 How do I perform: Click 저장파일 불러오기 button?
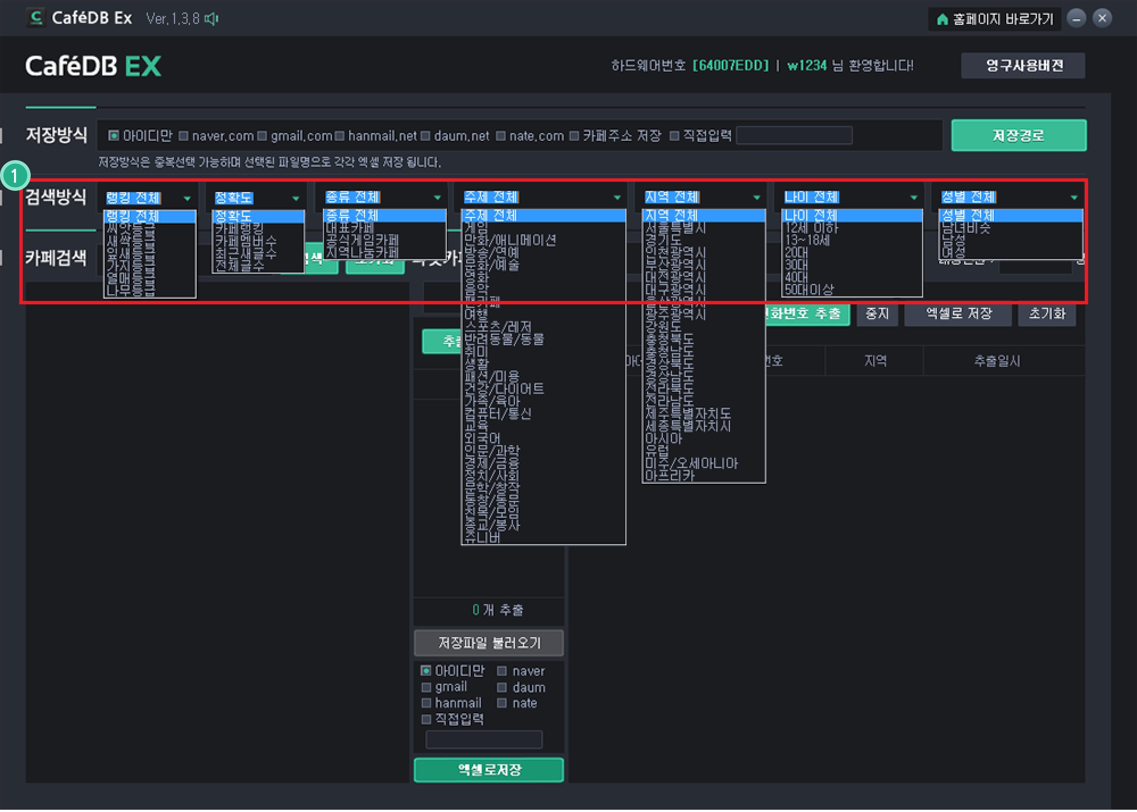click(489, 643)
